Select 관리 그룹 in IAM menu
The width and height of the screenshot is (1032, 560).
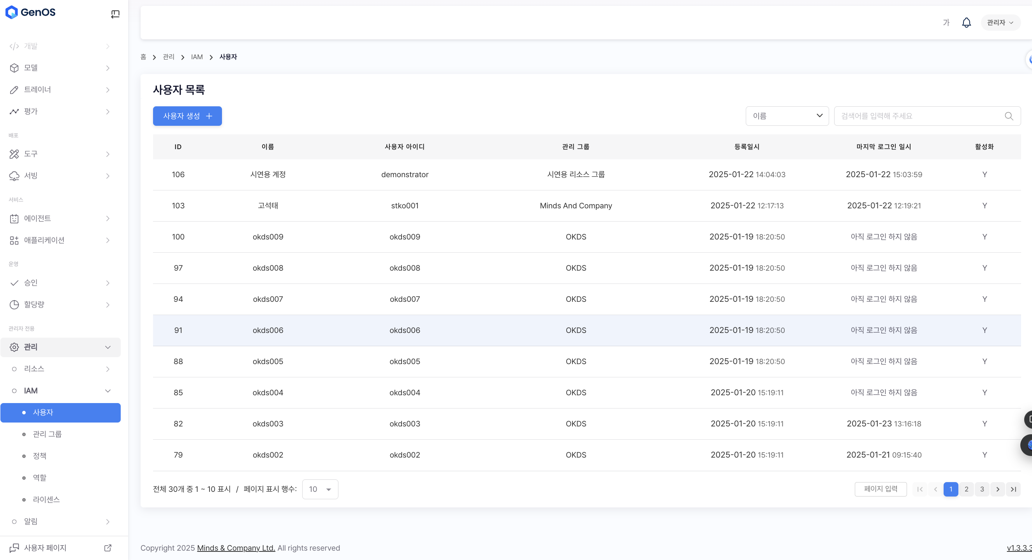[47, 434]
